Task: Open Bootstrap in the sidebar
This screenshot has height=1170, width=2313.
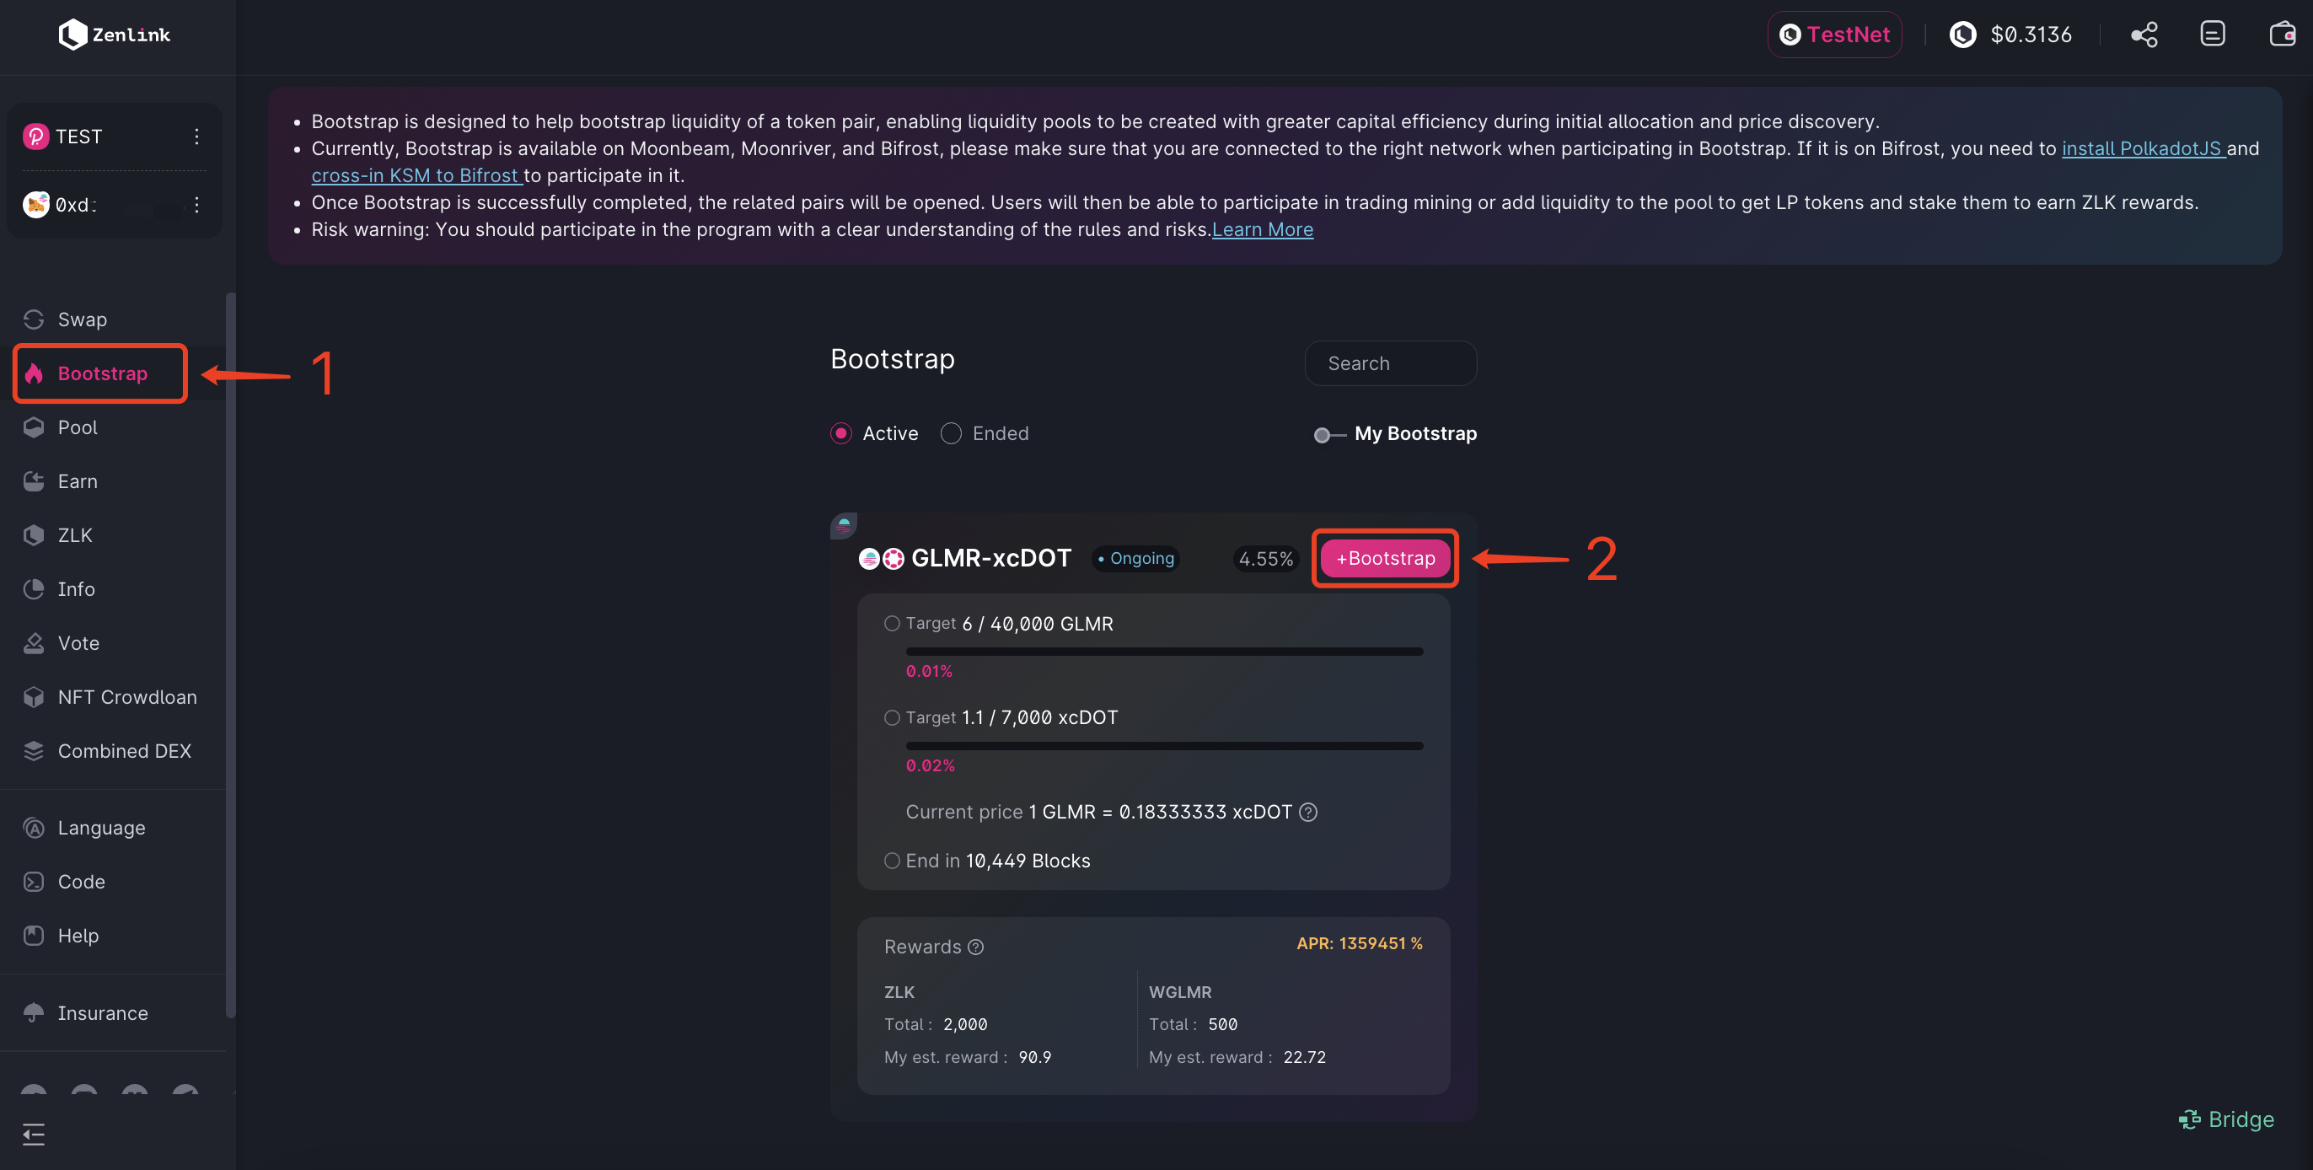Action: coord(101,373)
